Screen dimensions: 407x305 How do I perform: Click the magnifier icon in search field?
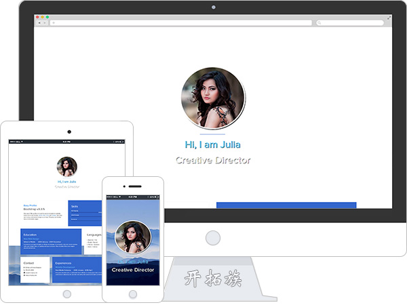click(319, 23)
